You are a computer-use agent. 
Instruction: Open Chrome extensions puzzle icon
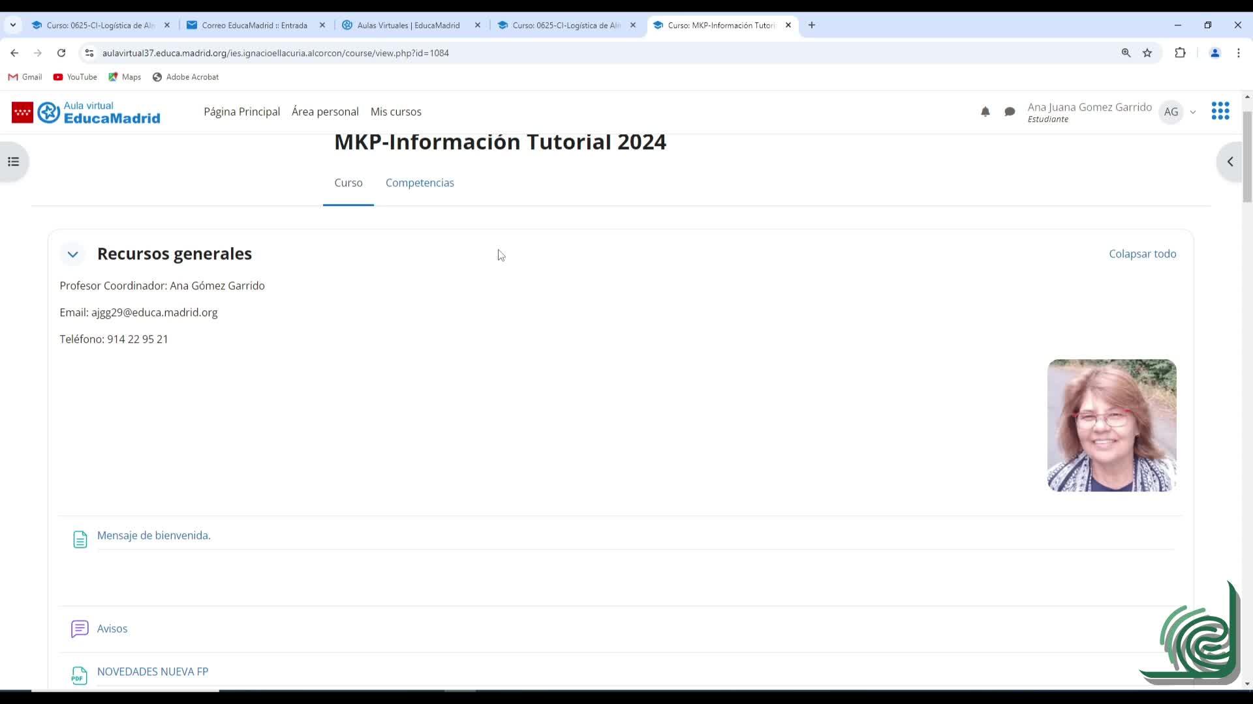click(1180, 53)
